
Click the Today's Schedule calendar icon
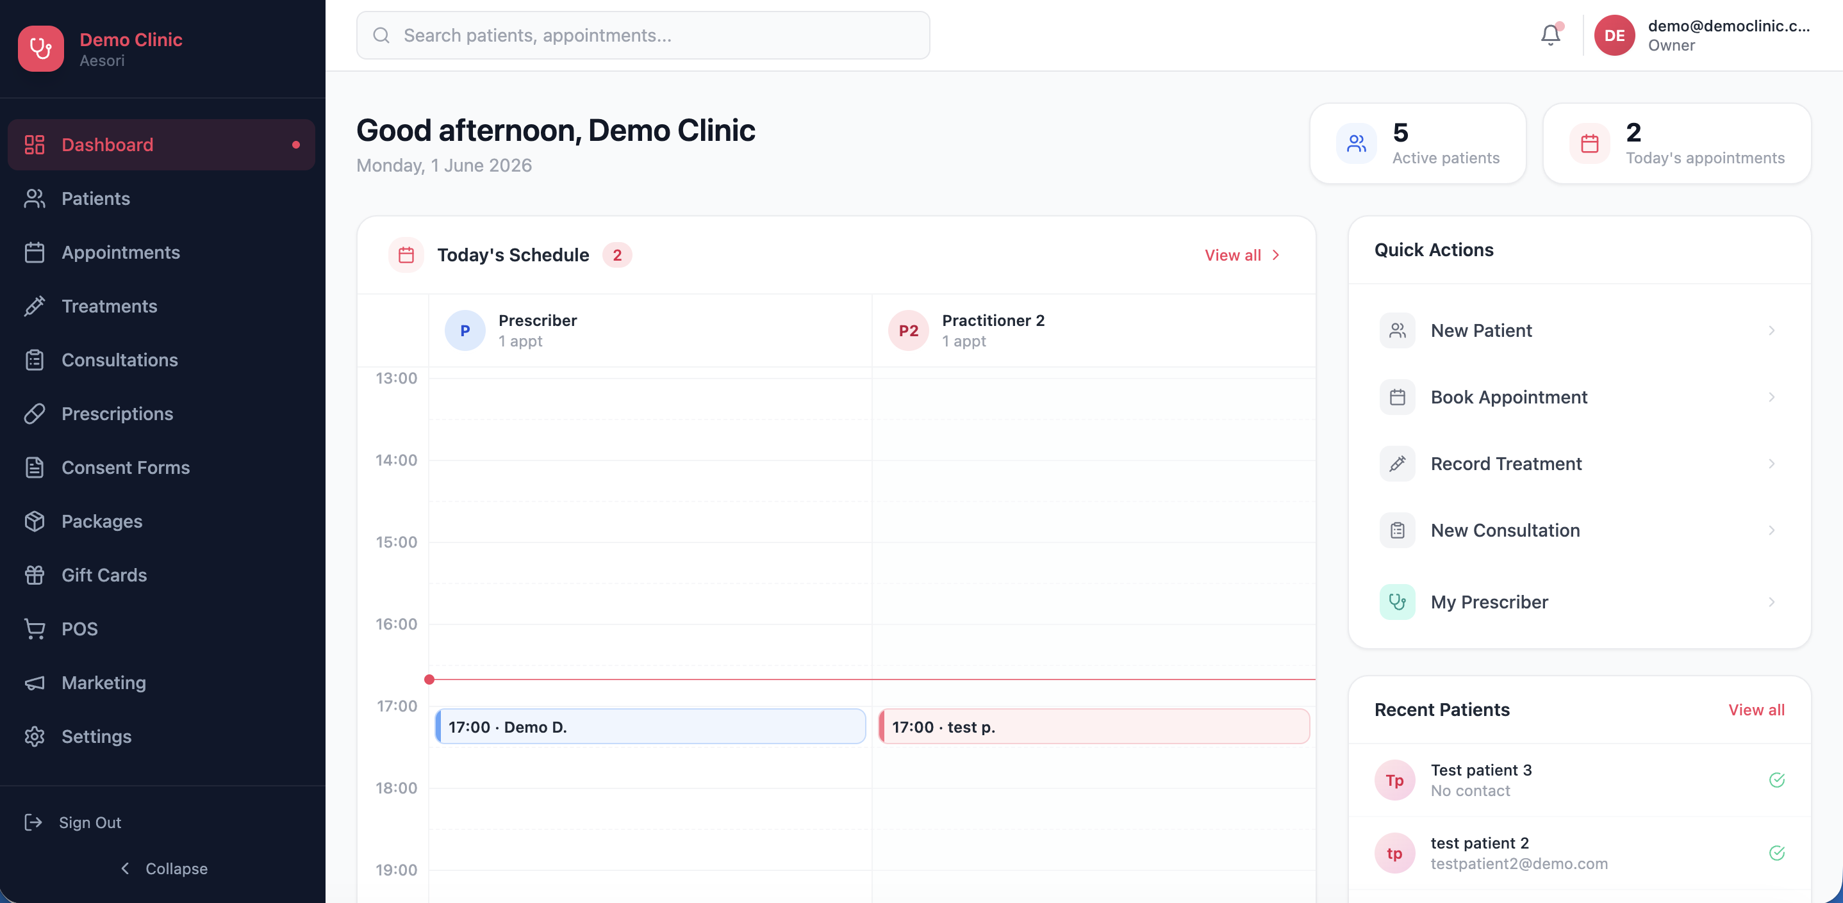(406, 256)
